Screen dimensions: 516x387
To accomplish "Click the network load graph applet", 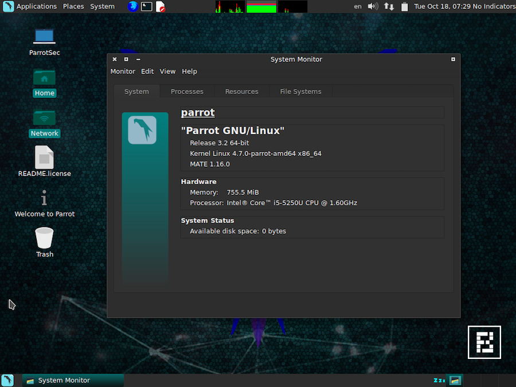I will 292,6.
